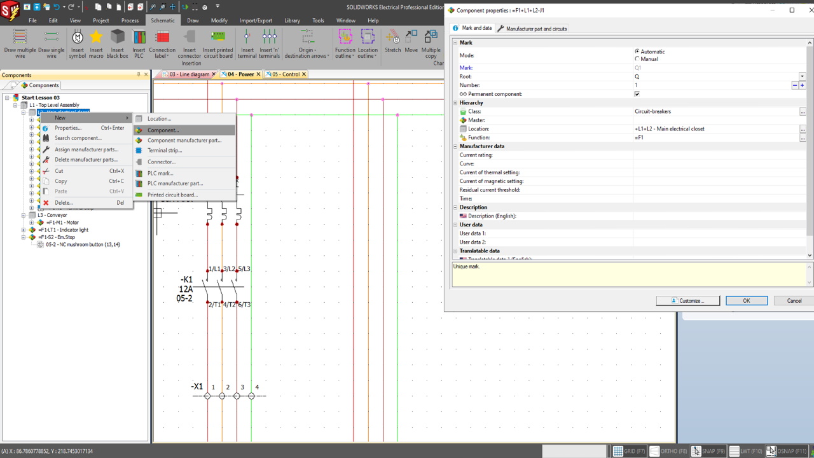Image resolution: width=814 pixels, height=458 pixels.
Task: Click the Customize... button
Action: pos(688,300)
